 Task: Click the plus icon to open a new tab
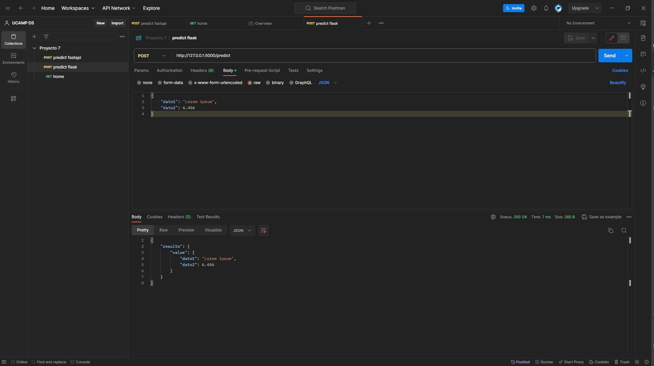[369, 23]
